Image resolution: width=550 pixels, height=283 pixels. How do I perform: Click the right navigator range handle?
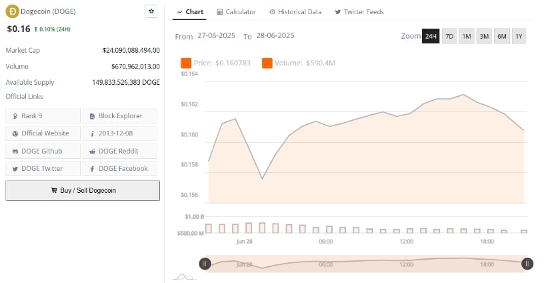coord(527,264)
